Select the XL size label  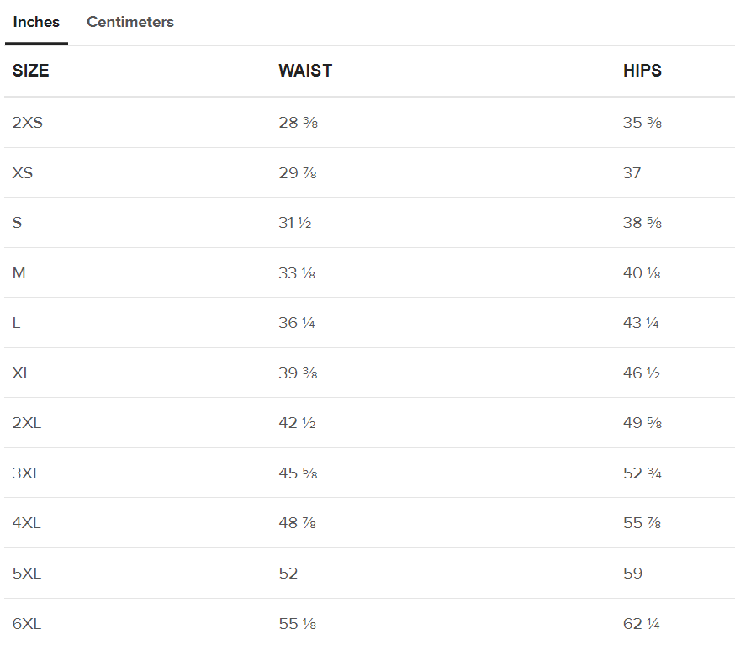[x=22, y=373]
